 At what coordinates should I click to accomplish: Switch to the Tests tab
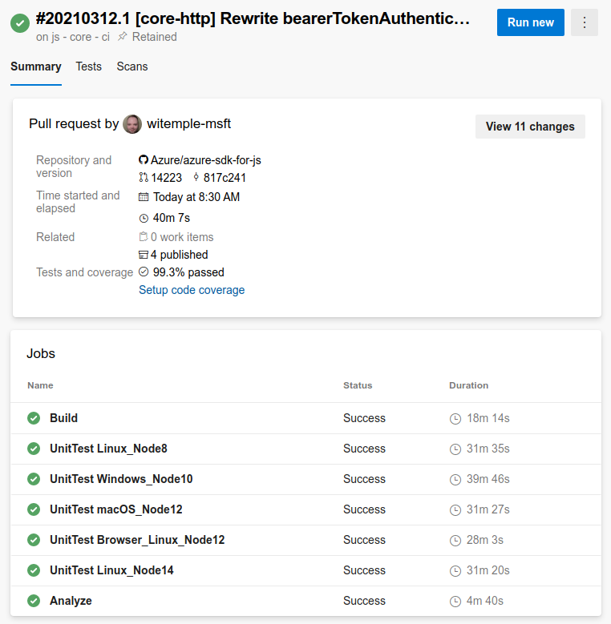(x=88, y=66)
